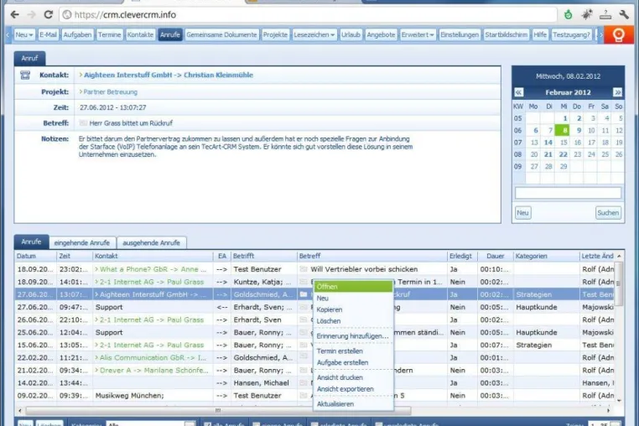Select 'Aufgabe erstellen' from context menu
Viewport: 639px width, 426px height.
353,362
